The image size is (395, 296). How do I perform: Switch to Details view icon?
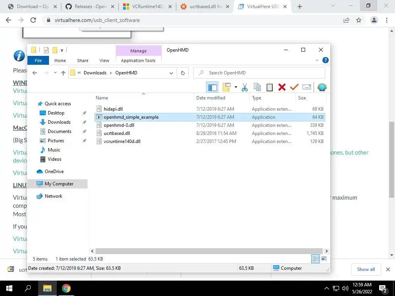(316, 259)
